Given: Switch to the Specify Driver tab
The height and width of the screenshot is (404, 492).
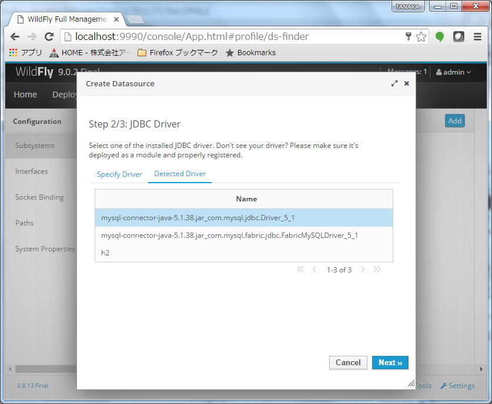Looking at the screenshot, I should (x=119, y=174).
